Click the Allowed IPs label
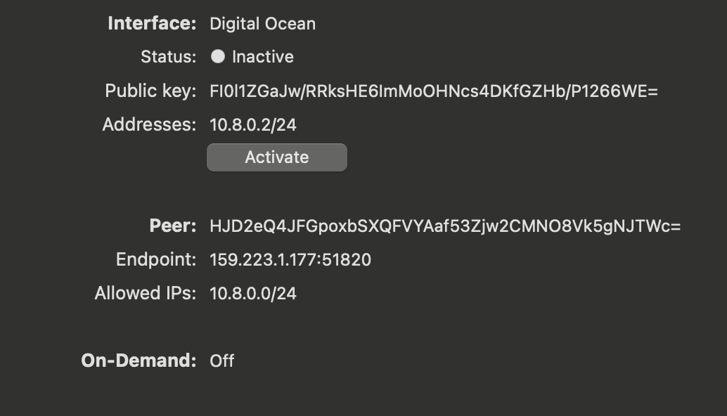 145,293
